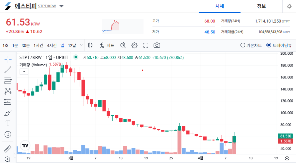Screen dimensions: 296x163
Task: Click the STPT/KRW · 1일 · UPBIT legend title
Action: pyautogui.click(x=44, y=57)
